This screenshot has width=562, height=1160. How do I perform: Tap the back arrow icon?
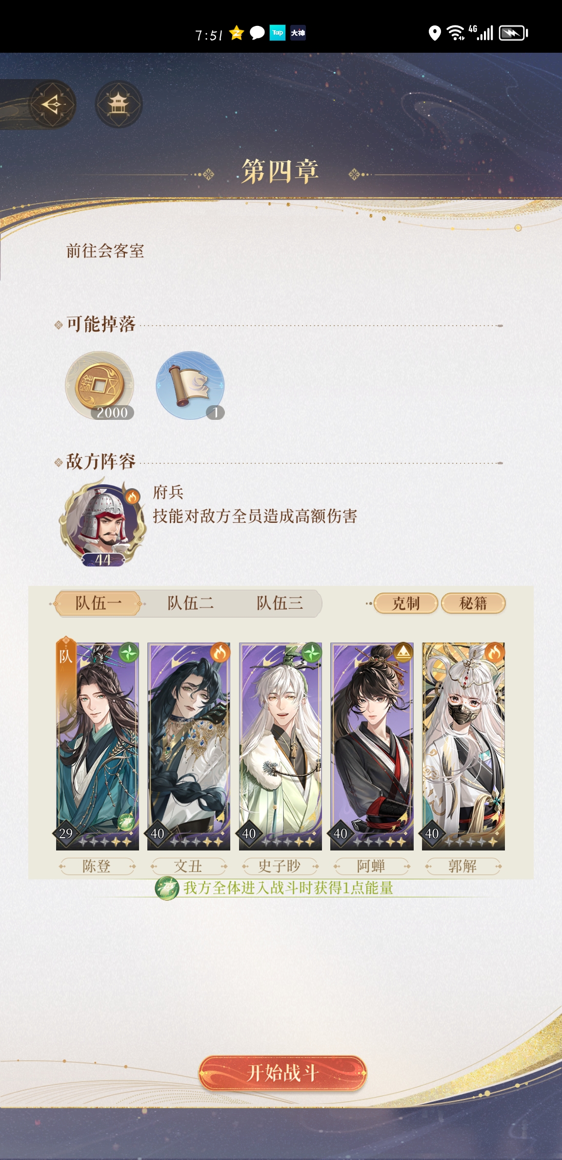(x=53, y=104)
